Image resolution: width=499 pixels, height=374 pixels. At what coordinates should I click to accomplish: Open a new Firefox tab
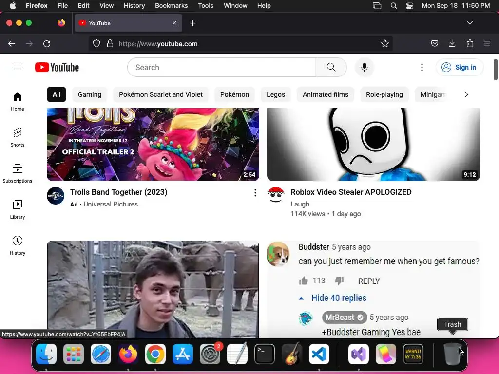click(x=192, y=23)
